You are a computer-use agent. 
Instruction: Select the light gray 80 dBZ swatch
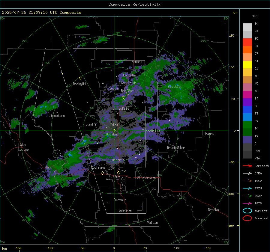coord(247,27)
